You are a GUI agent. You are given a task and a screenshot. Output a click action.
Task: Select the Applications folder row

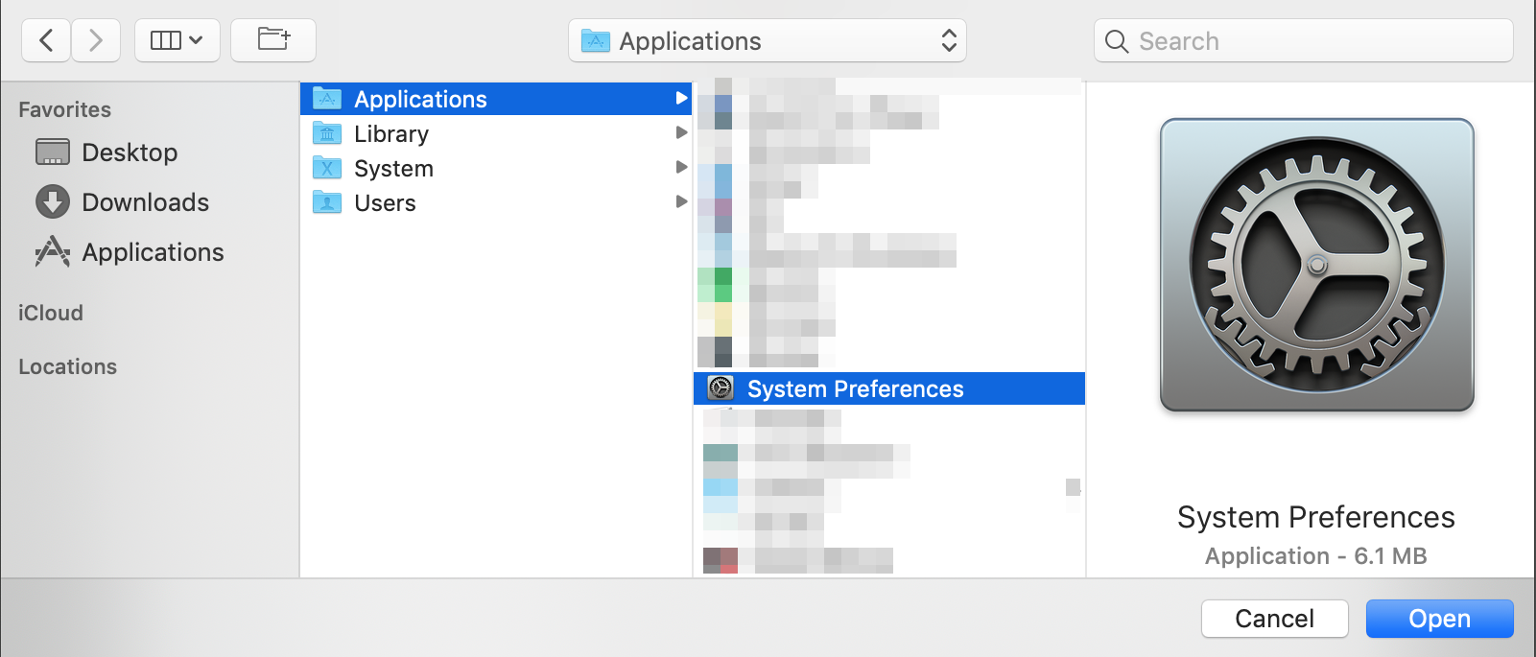pyautogui.click(x=496, y=99)
